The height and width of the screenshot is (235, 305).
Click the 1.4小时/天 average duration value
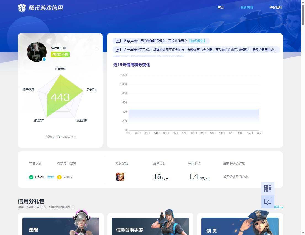(x=198, y=177)
